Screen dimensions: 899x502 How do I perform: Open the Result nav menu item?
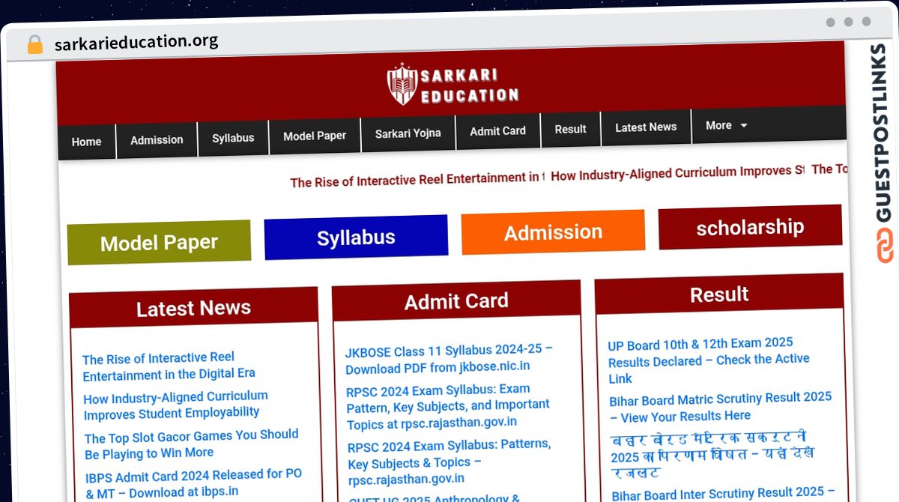571,129
